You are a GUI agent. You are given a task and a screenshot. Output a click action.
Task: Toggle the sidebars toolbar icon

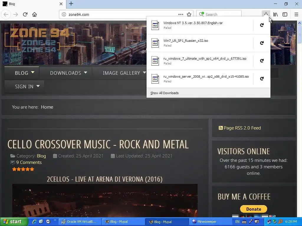(285, 14)
